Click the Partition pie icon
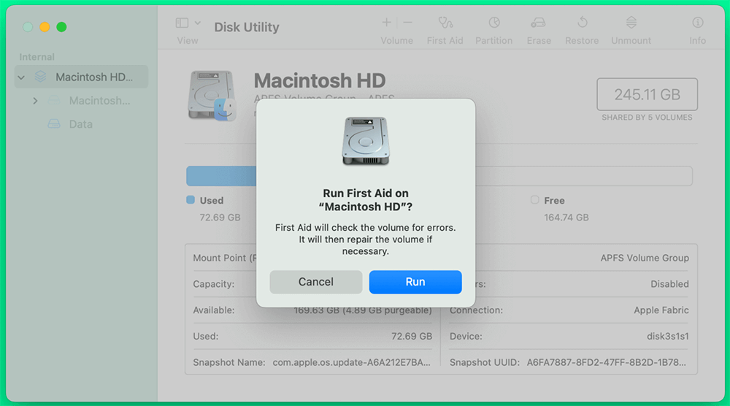This screenshot has height=406, width=730. click(x=494, y=23)
